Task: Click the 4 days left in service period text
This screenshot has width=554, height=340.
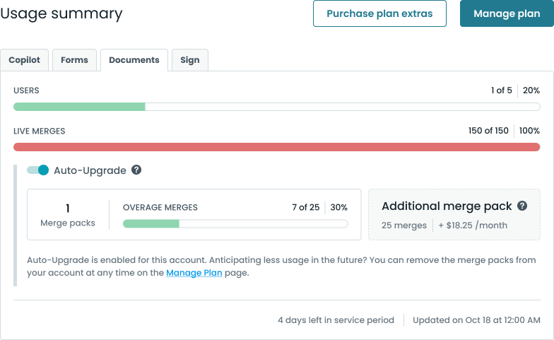Action: pyautogui.click(x=336, y=320)
